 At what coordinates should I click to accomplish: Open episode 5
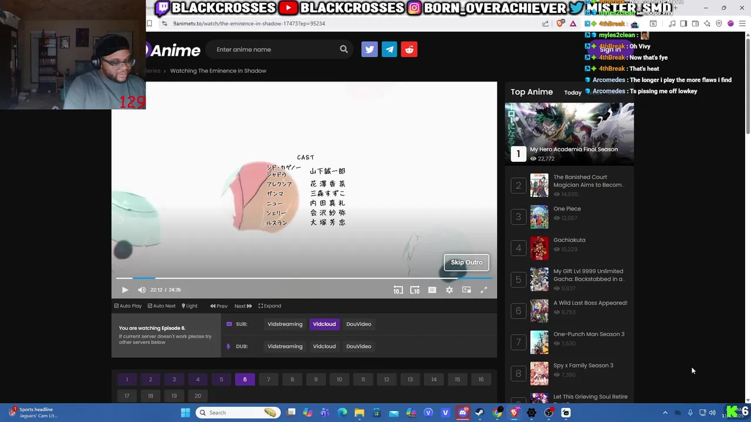[x=221, y=379]
